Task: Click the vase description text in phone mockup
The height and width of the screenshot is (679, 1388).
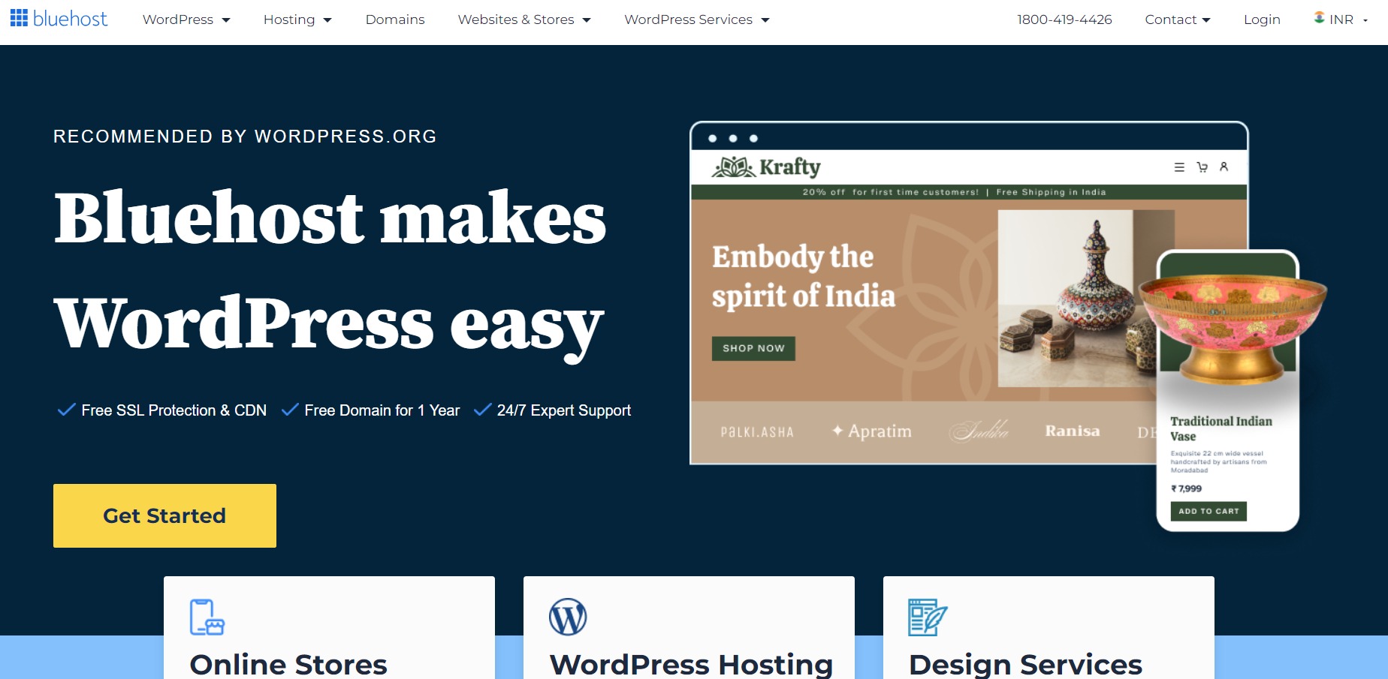Action: coord(1218,461)
